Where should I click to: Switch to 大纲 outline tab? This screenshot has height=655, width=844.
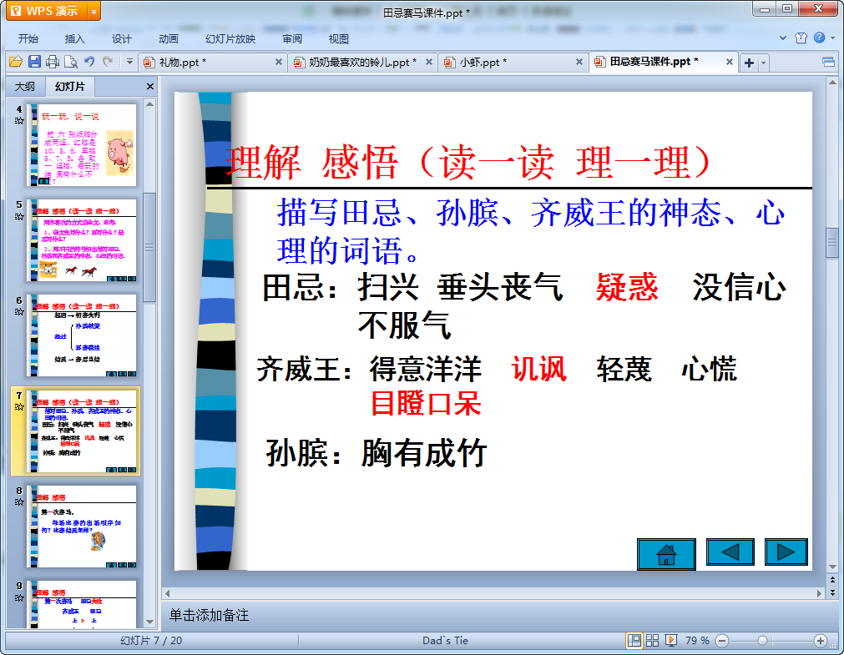(25, 86)
